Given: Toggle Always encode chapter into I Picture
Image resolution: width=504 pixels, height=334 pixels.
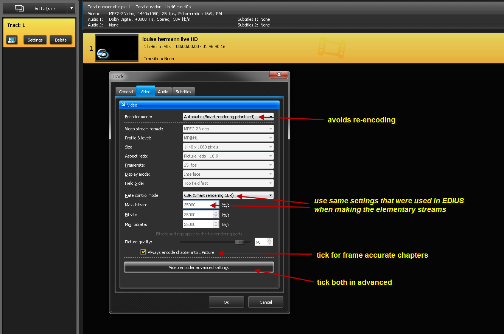Looking at the screenshot, I should [x=143, y=252].
